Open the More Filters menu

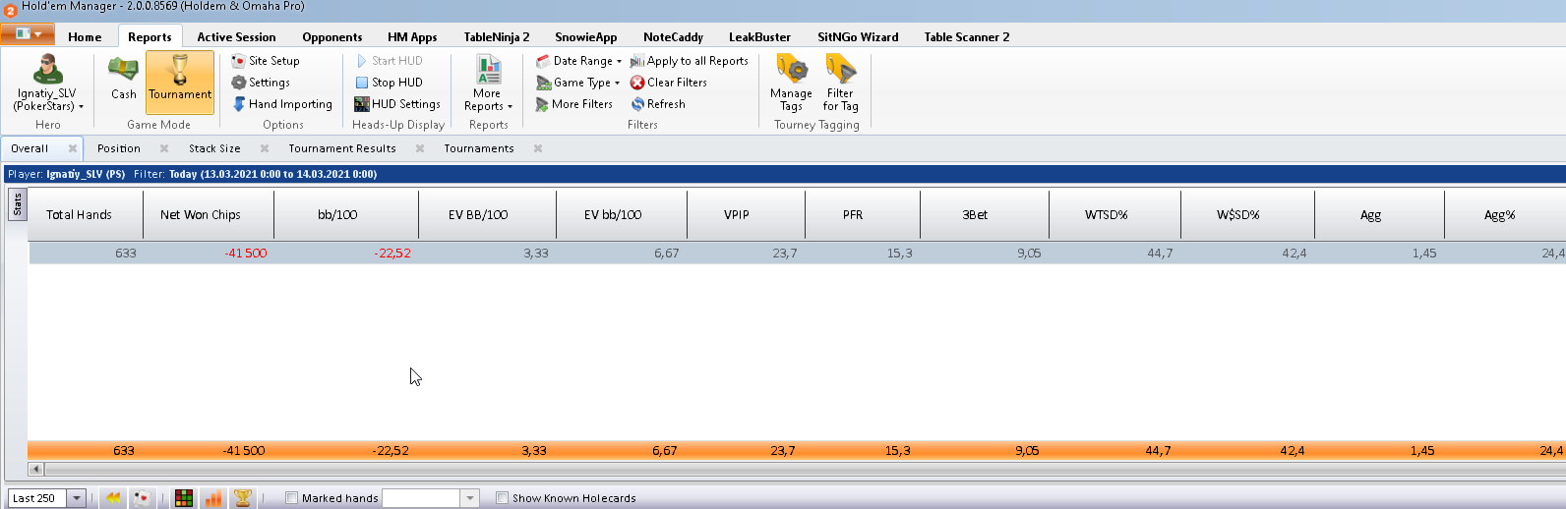point(574,104)
